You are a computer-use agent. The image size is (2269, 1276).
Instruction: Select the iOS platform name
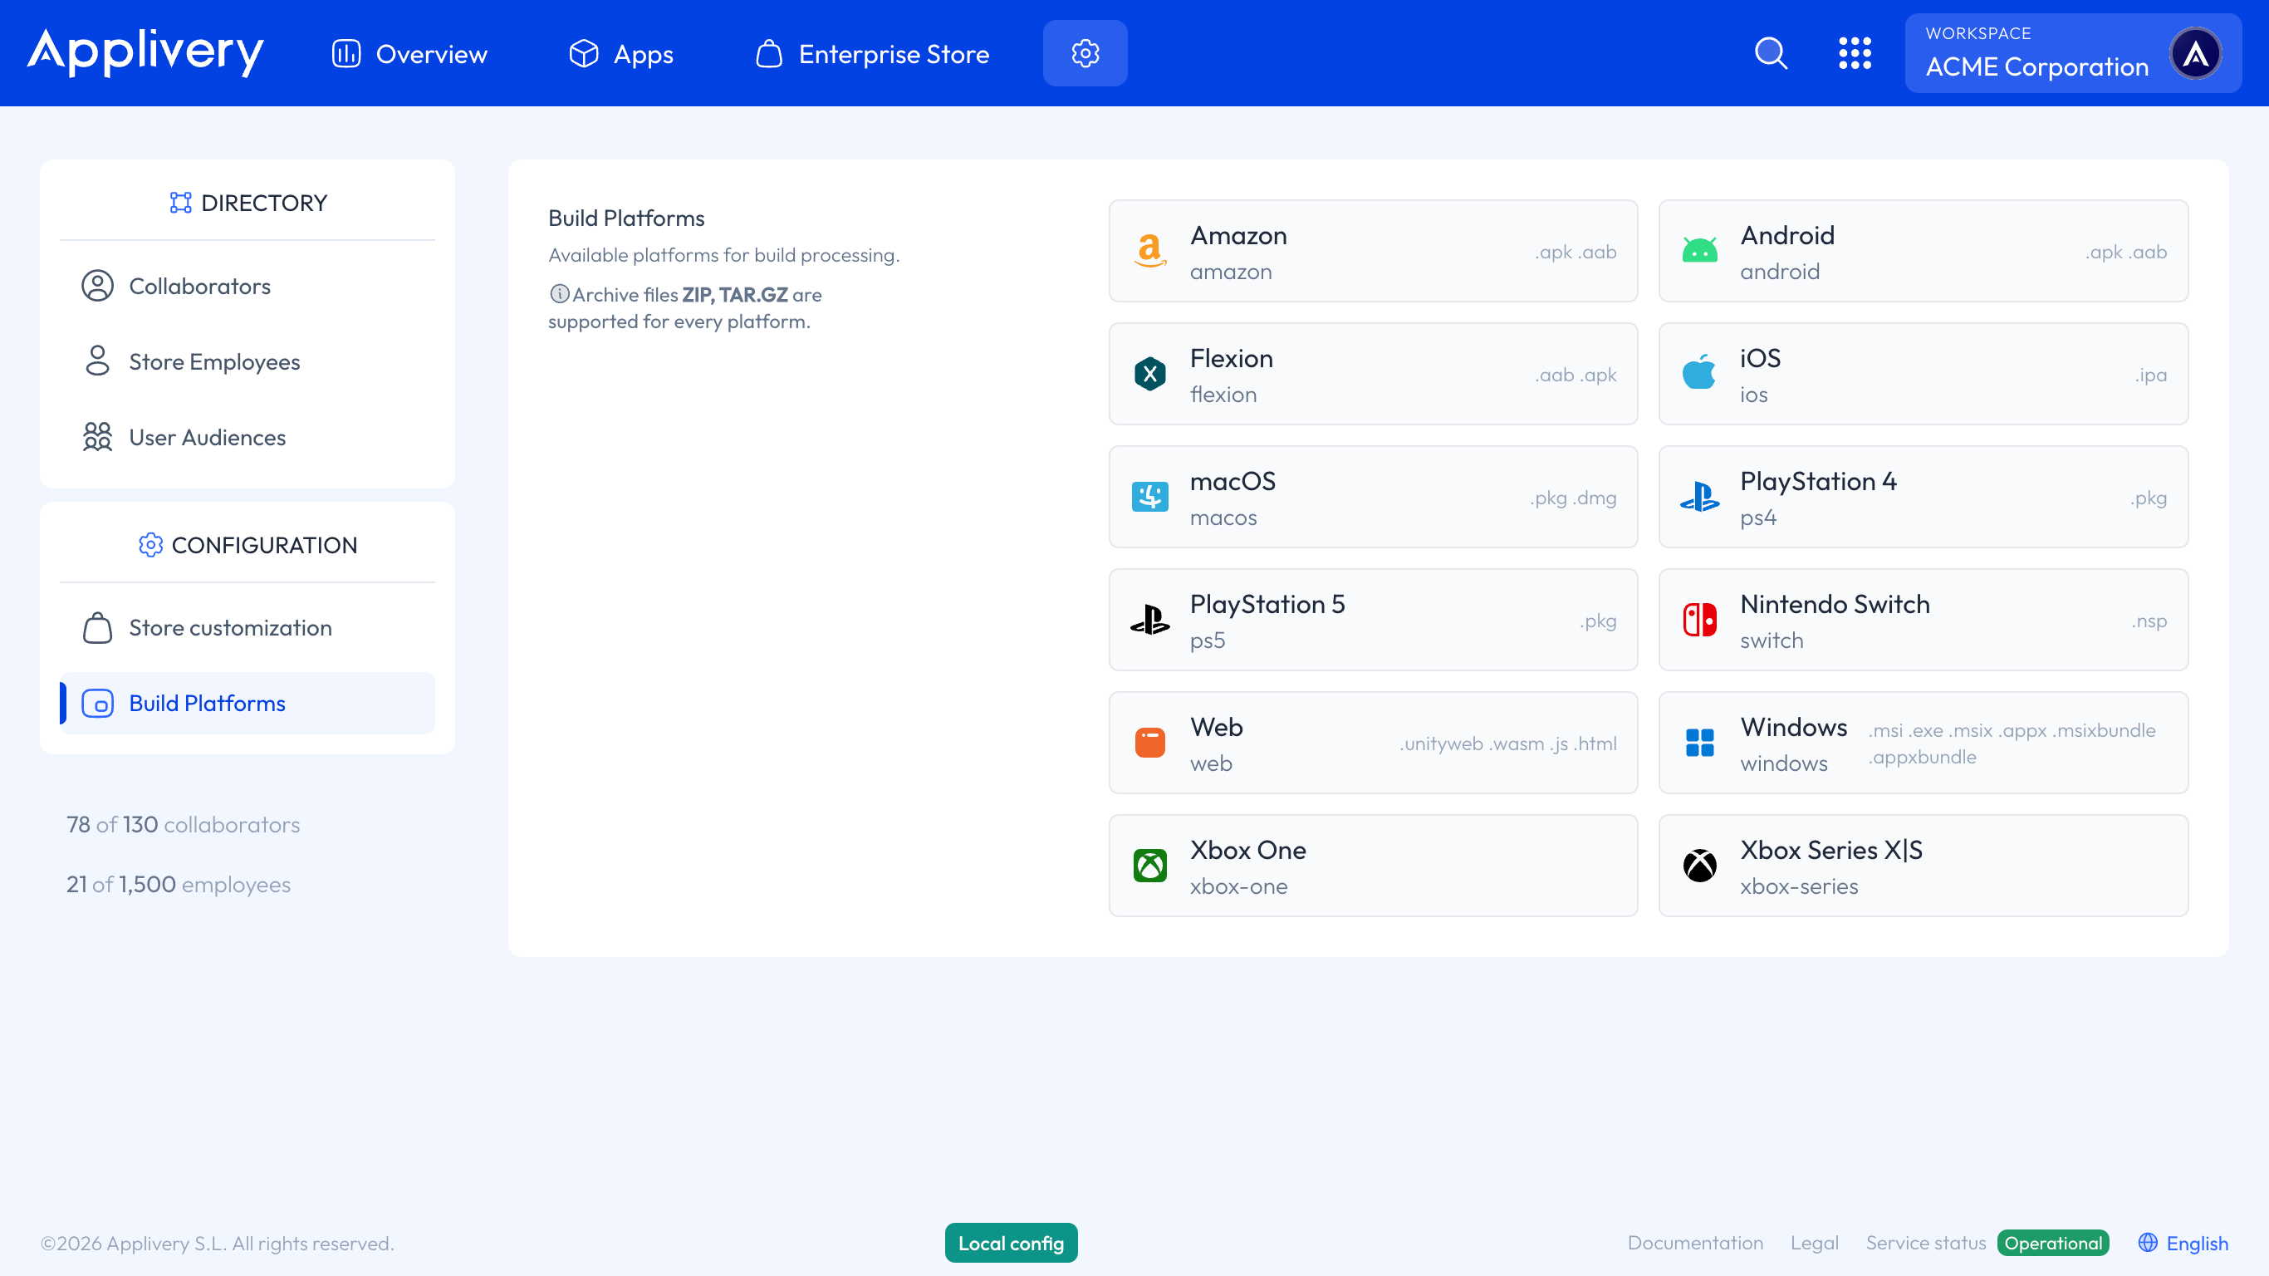(1761, 359)
